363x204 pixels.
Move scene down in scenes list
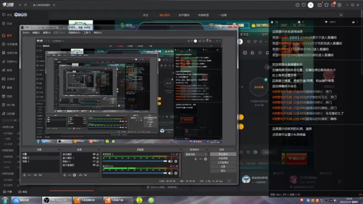40,175
